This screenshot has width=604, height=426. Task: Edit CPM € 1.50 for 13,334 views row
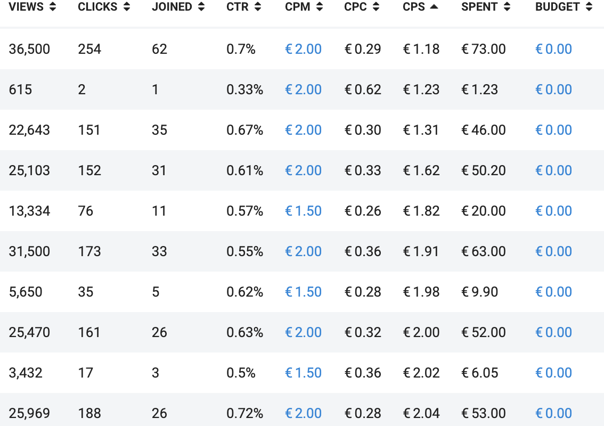303,211
